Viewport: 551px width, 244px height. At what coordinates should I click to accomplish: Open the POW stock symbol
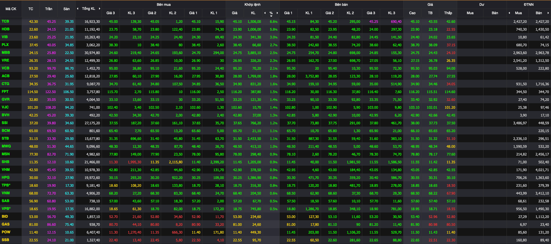[6, 232]
